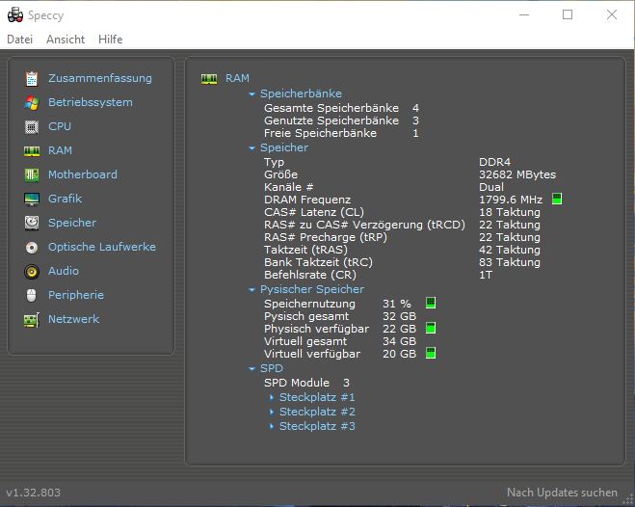The image size is (635, 507).
Task: Click the Physisch verfügbar green graph icon
Action: click(x=431, y=328)
